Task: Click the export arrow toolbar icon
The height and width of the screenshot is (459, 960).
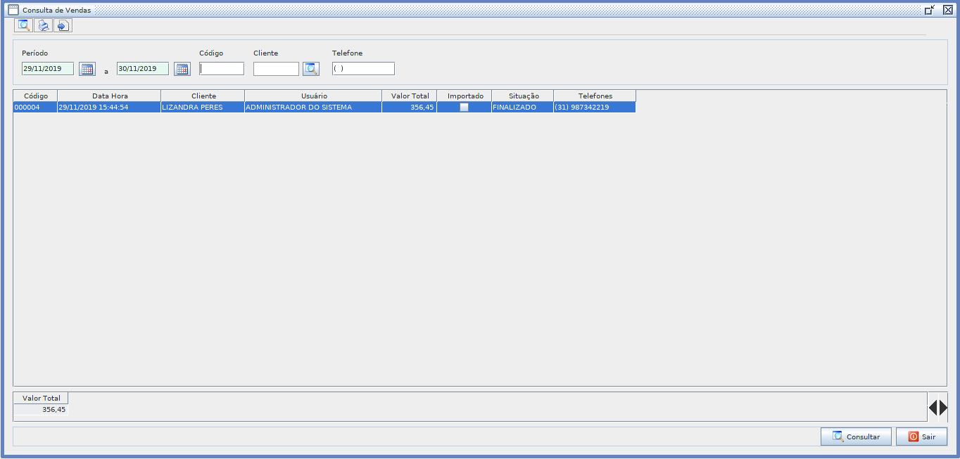Action: click(63, 25)
